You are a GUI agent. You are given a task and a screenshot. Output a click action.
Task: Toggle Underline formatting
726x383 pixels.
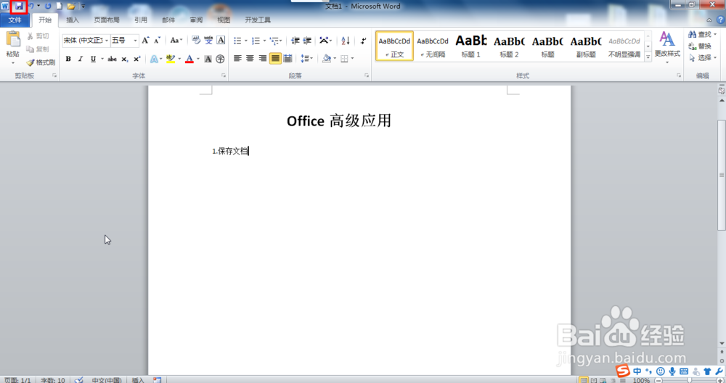93,59
